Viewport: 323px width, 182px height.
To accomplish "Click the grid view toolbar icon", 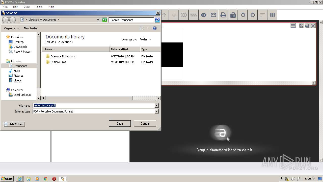I will click(272, 15).
